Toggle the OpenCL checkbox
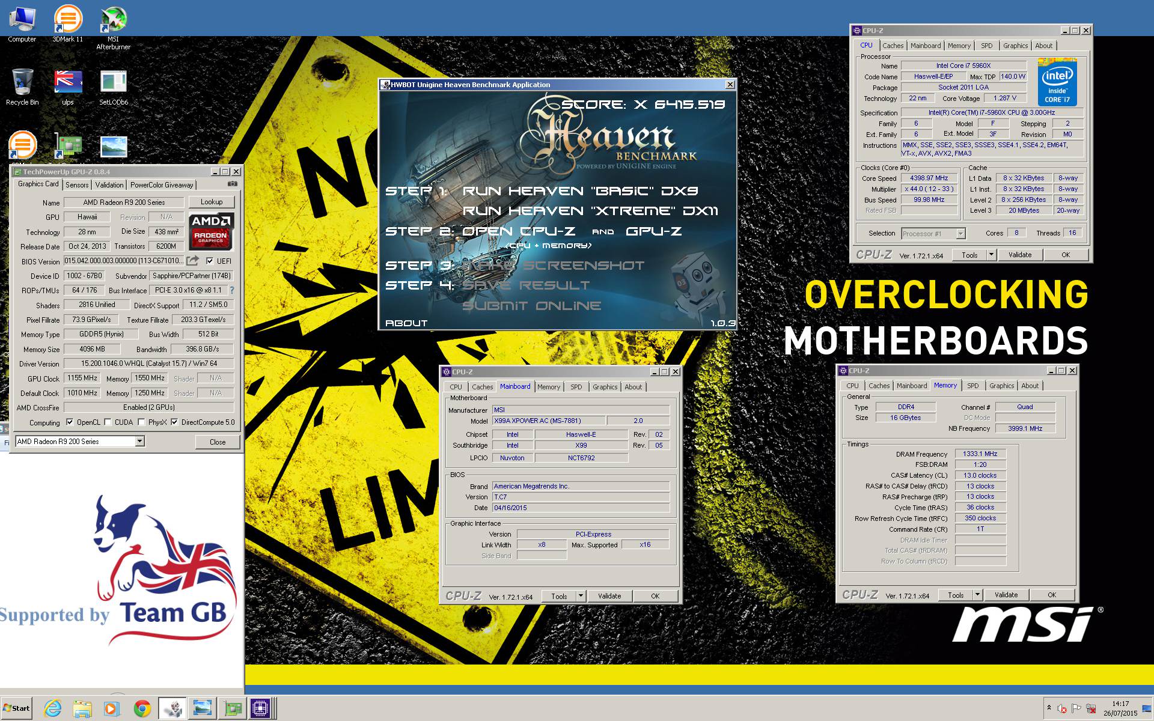Viewport: 1154px width, 721px height. (70, 422)
